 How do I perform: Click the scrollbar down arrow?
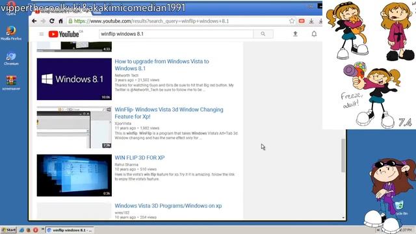[x=343, y=218]
